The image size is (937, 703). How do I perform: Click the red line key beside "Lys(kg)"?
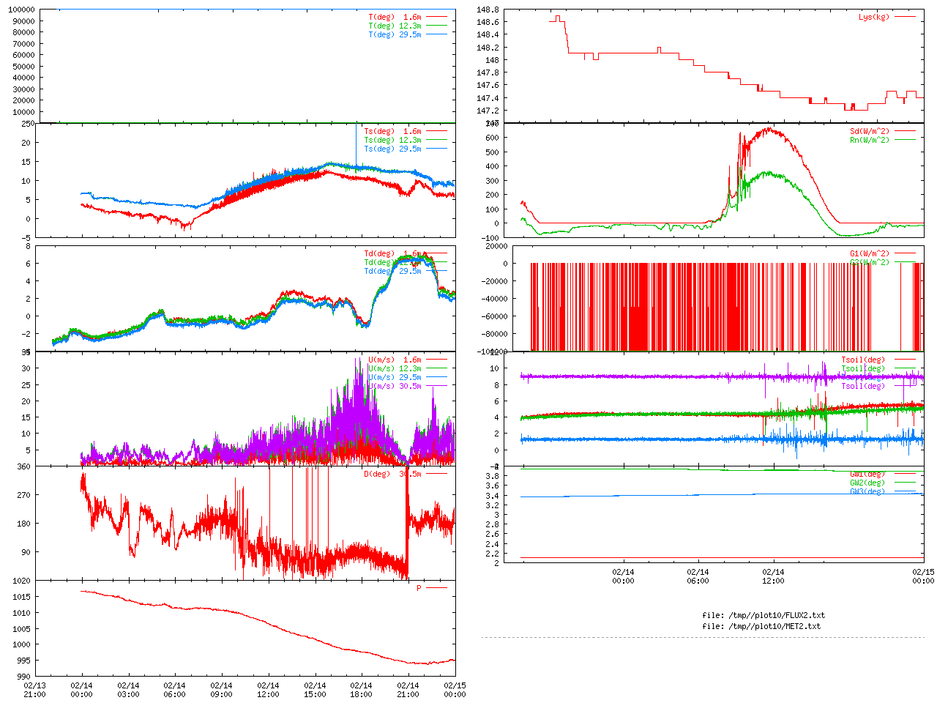coord(905,17)
